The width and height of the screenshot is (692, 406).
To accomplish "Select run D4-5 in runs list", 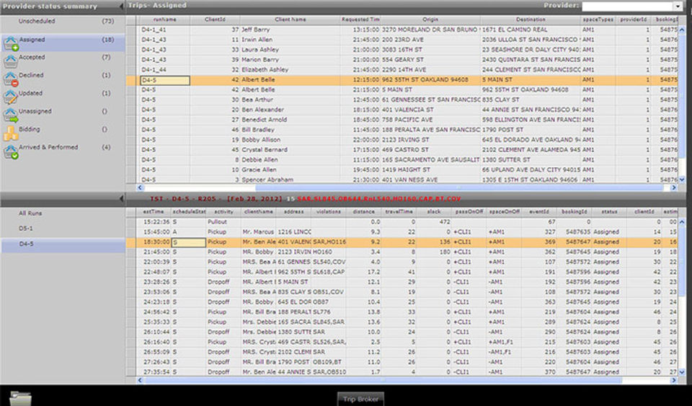I will click(x=26, y=244).
